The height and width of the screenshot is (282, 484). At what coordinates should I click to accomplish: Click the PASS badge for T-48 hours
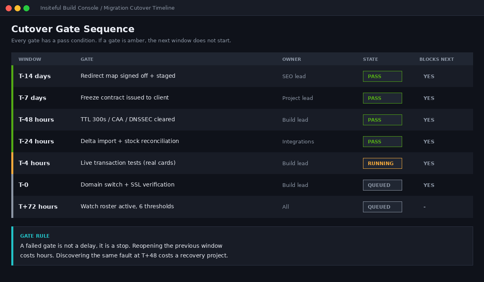click(382, 120)
